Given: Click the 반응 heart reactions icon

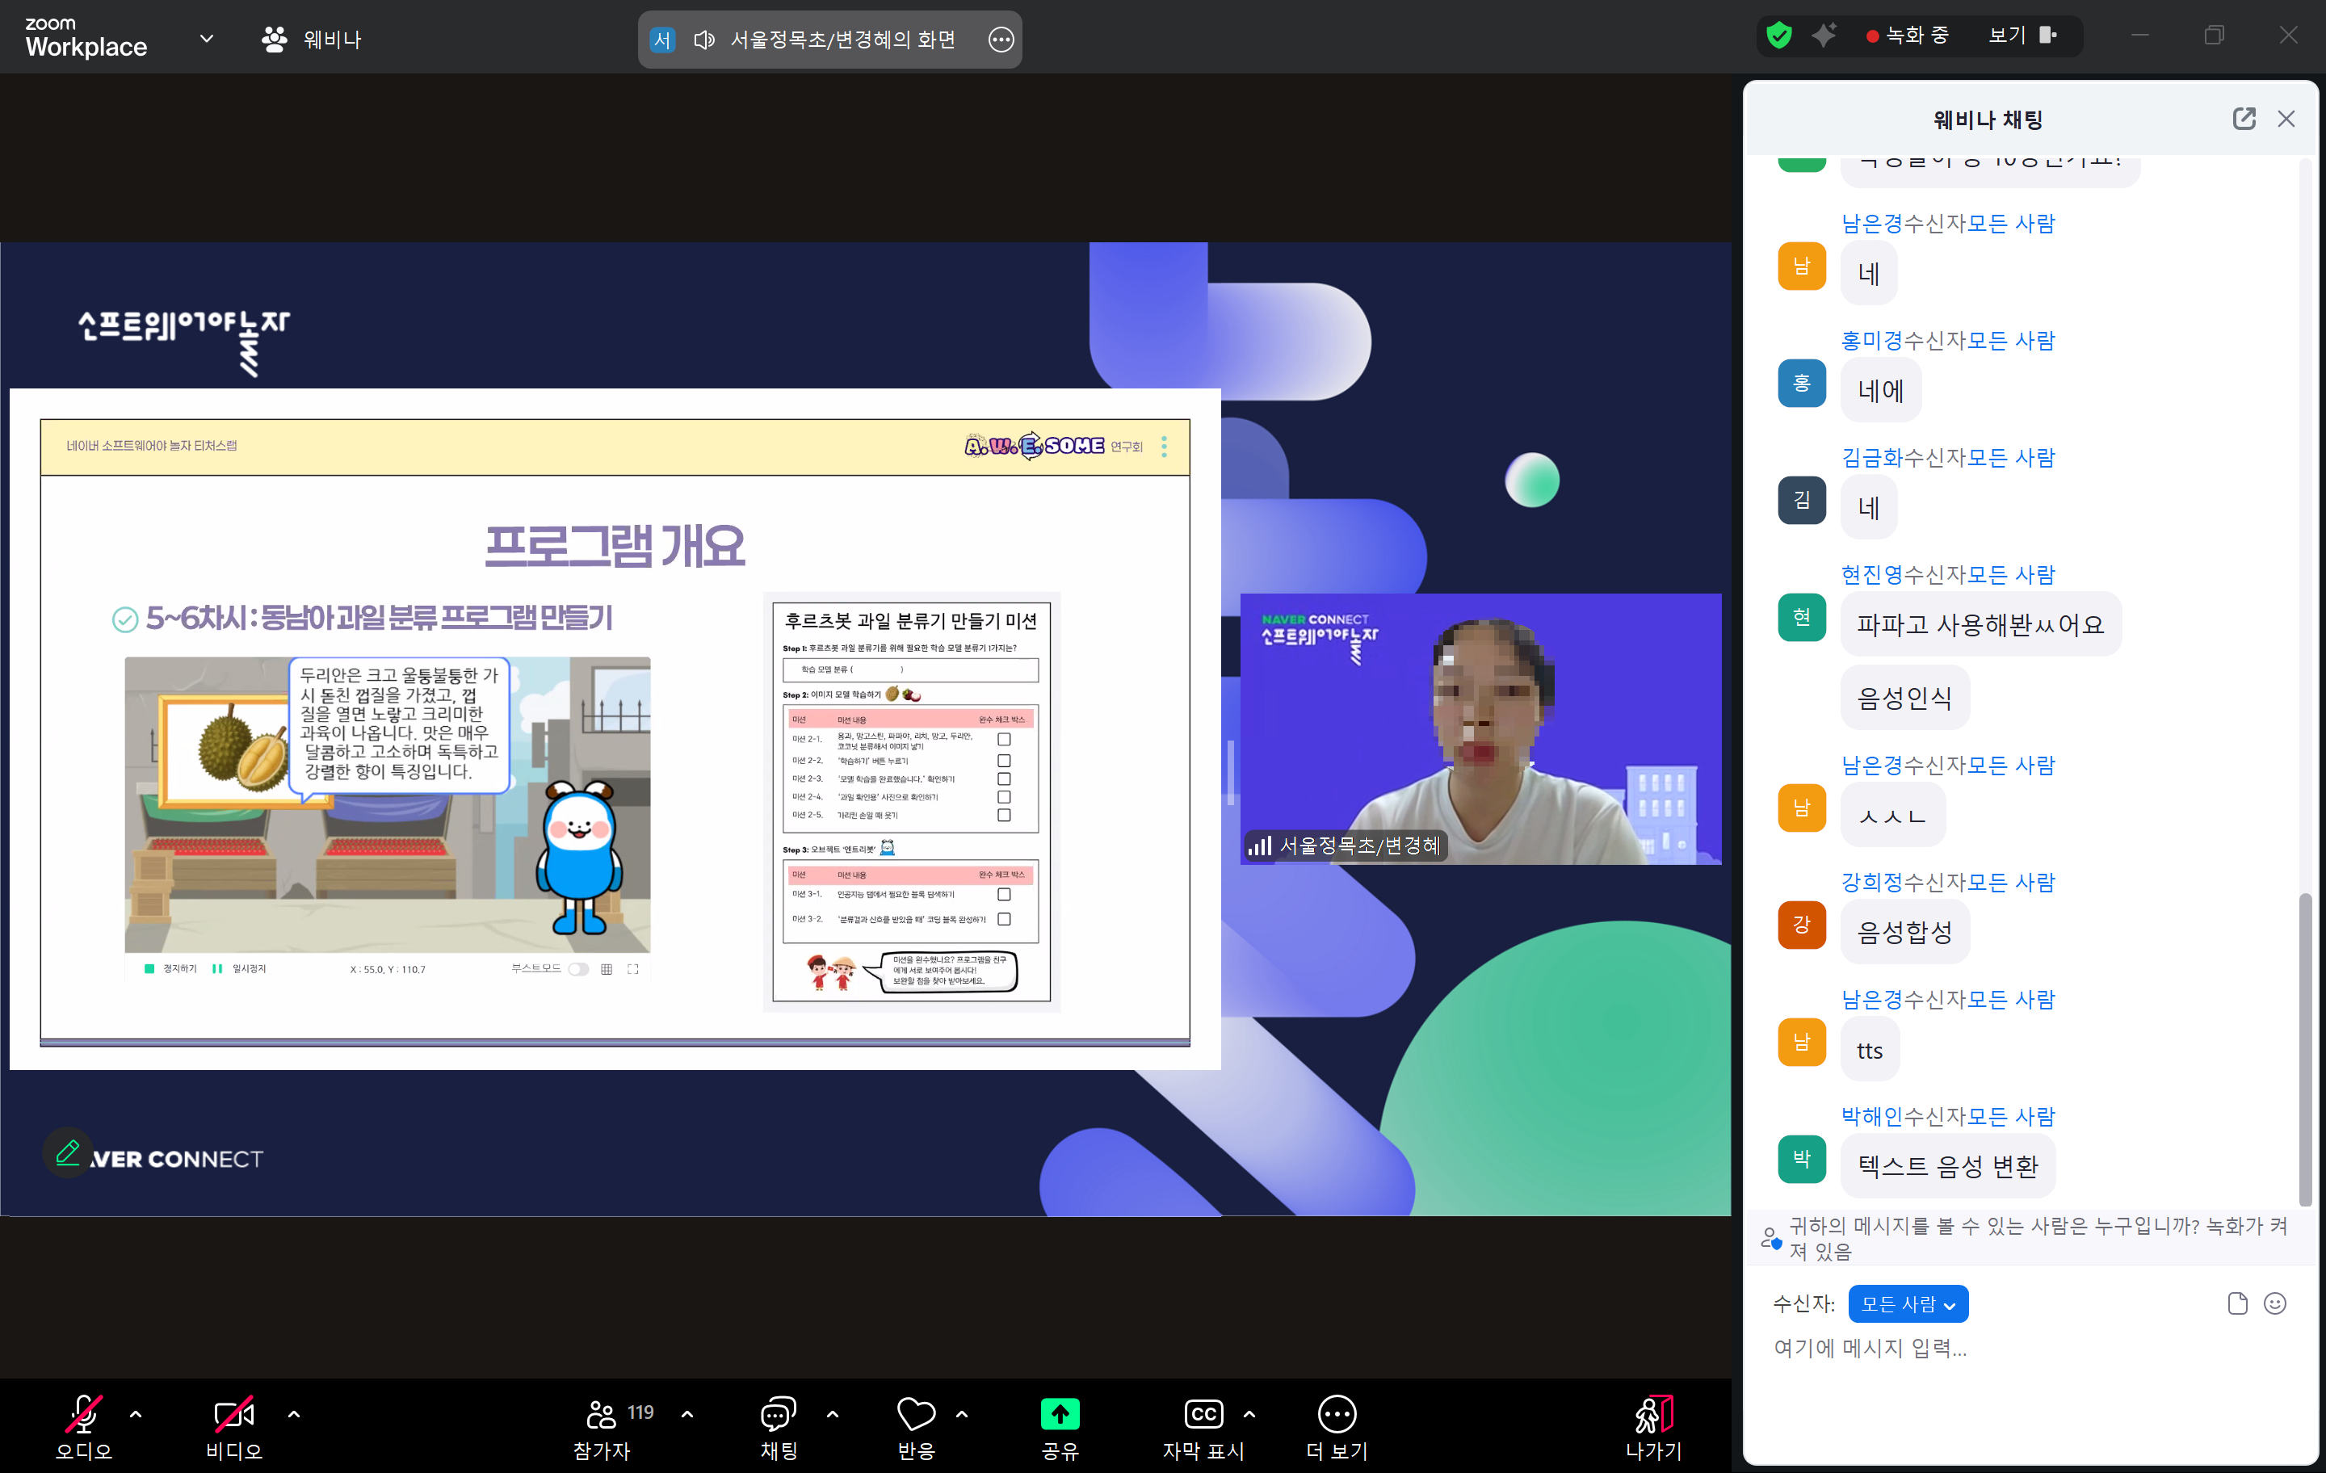Looking at the screenshot, I should coord(916,1415).
